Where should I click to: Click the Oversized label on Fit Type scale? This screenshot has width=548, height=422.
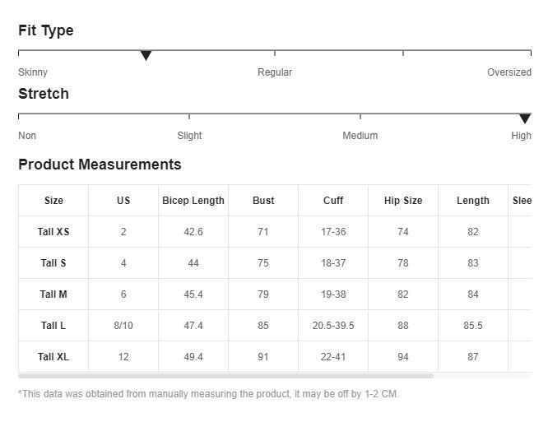tap(509, 72)
